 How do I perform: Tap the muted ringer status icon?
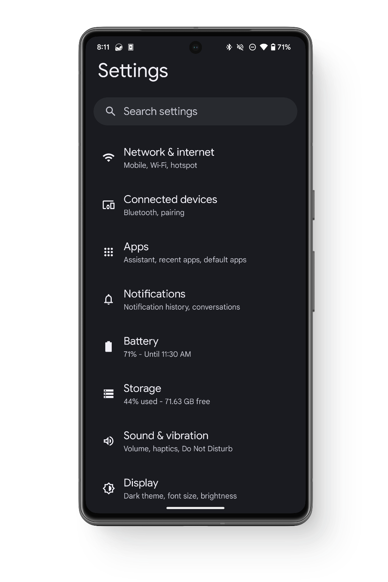tap(240, 47)
